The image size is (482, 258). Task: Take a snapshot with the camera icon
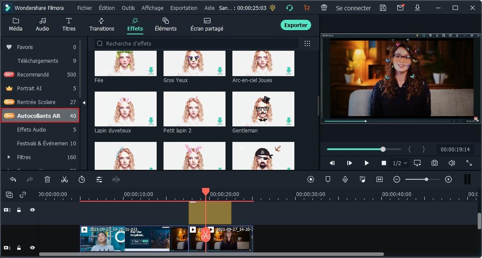click(435, 163)
